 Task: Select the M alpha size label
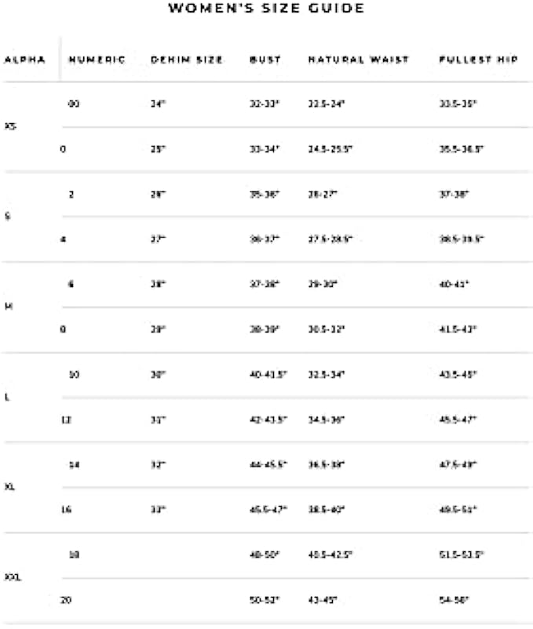[9, 306]
